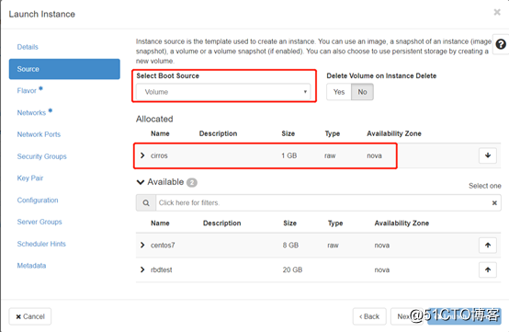Open the Networks step
Screen dimensions: 509x332
click(x=31, y=113)
